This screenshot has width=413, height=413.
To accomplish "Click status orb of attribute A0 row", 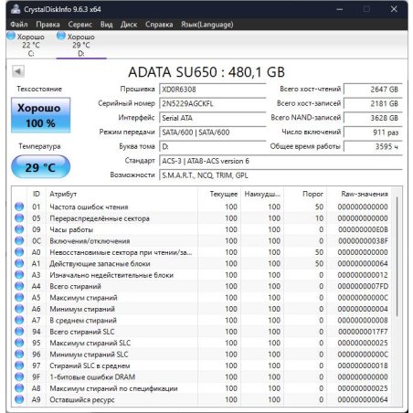I will click(x=19, y=252).
